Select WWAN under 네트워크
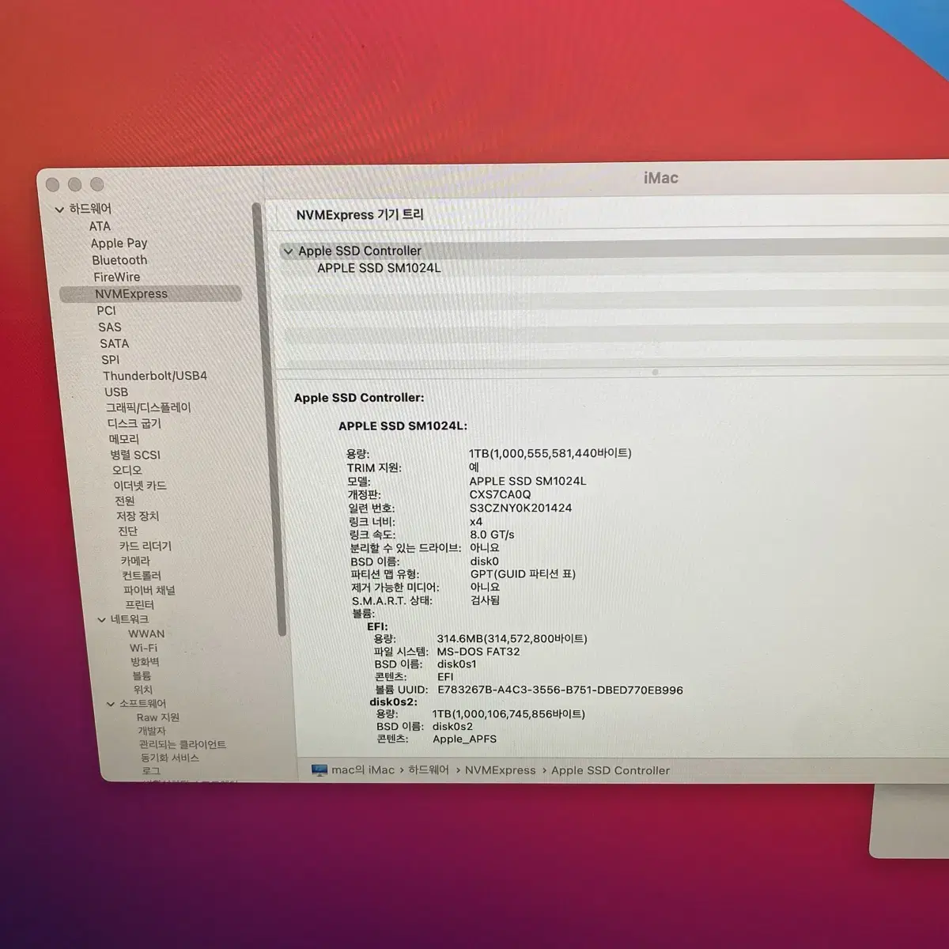Screen dimensions: 949x949 point(146,634)
